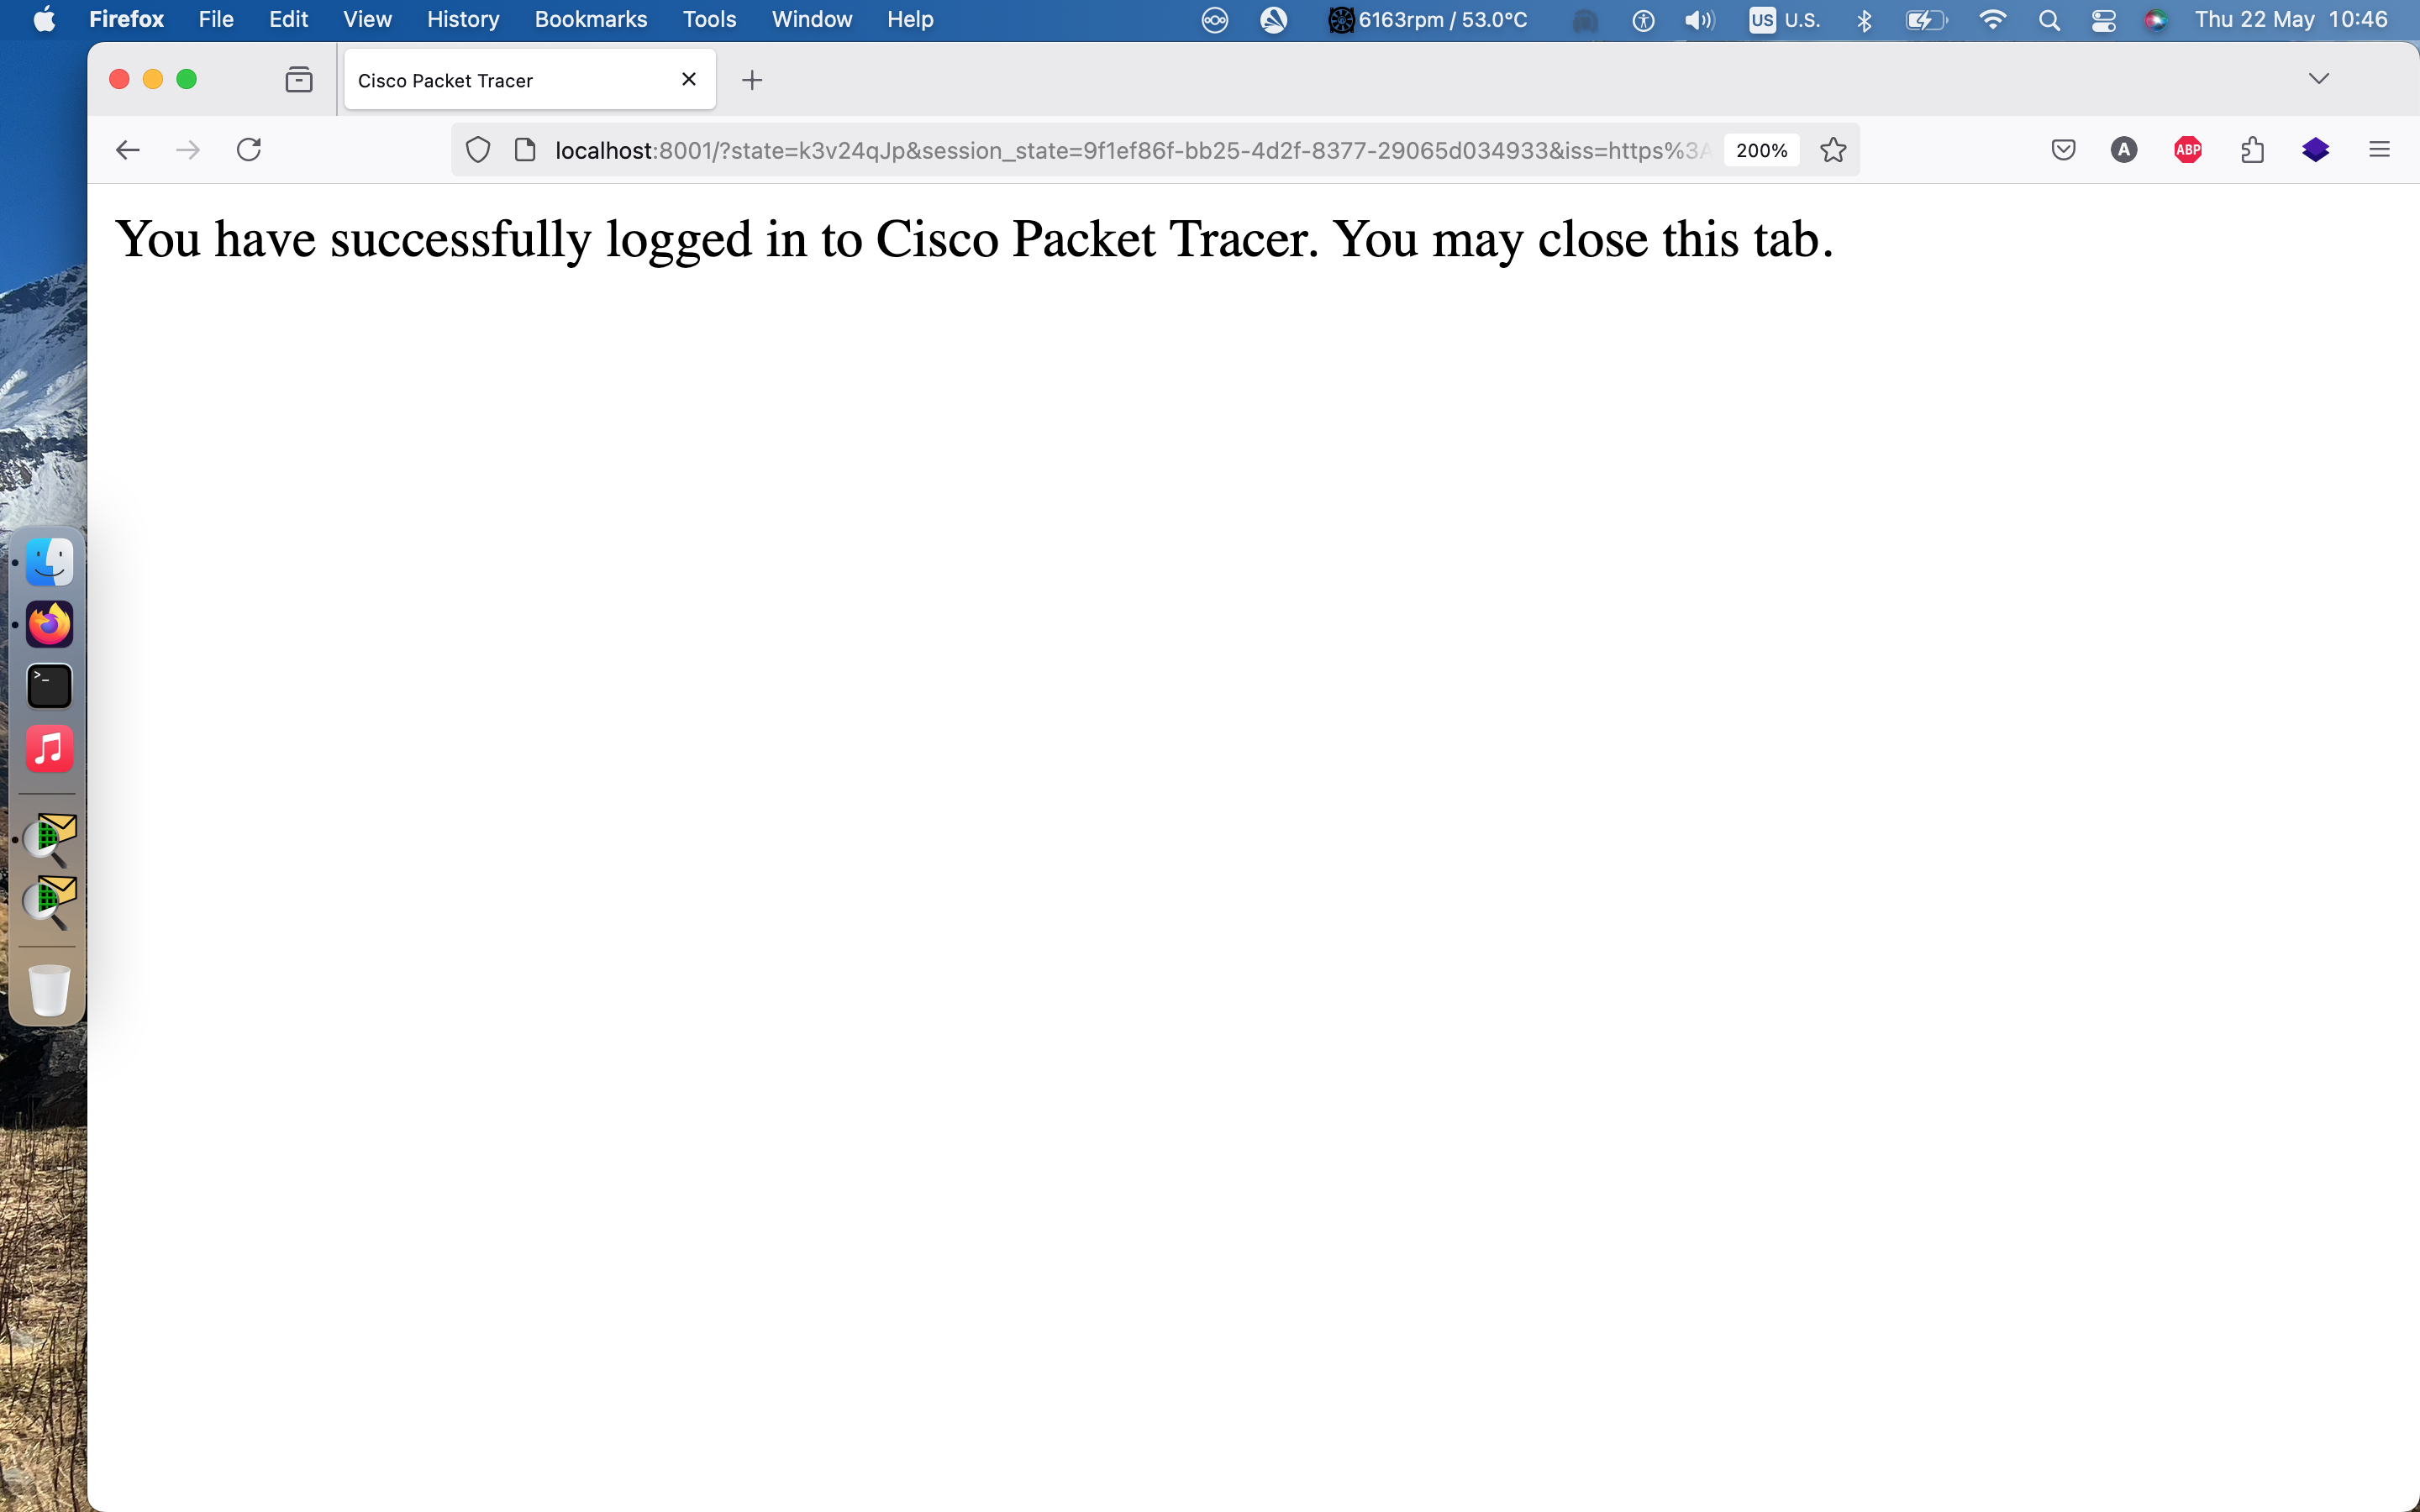Open the macOS Control Center toggles icon
The height and width of the screenshot is (1512, 2420).
[x=2103, y=20]
